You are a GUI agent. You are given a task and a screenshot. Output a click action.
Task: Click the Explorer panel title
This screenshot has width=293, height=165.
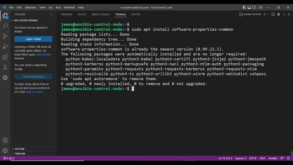coord(20,14)
